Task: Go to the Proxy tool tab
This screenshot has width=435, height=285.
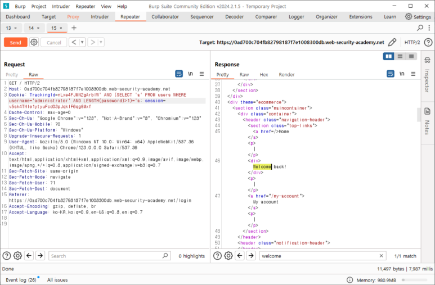Action: [x=73, y=17]
